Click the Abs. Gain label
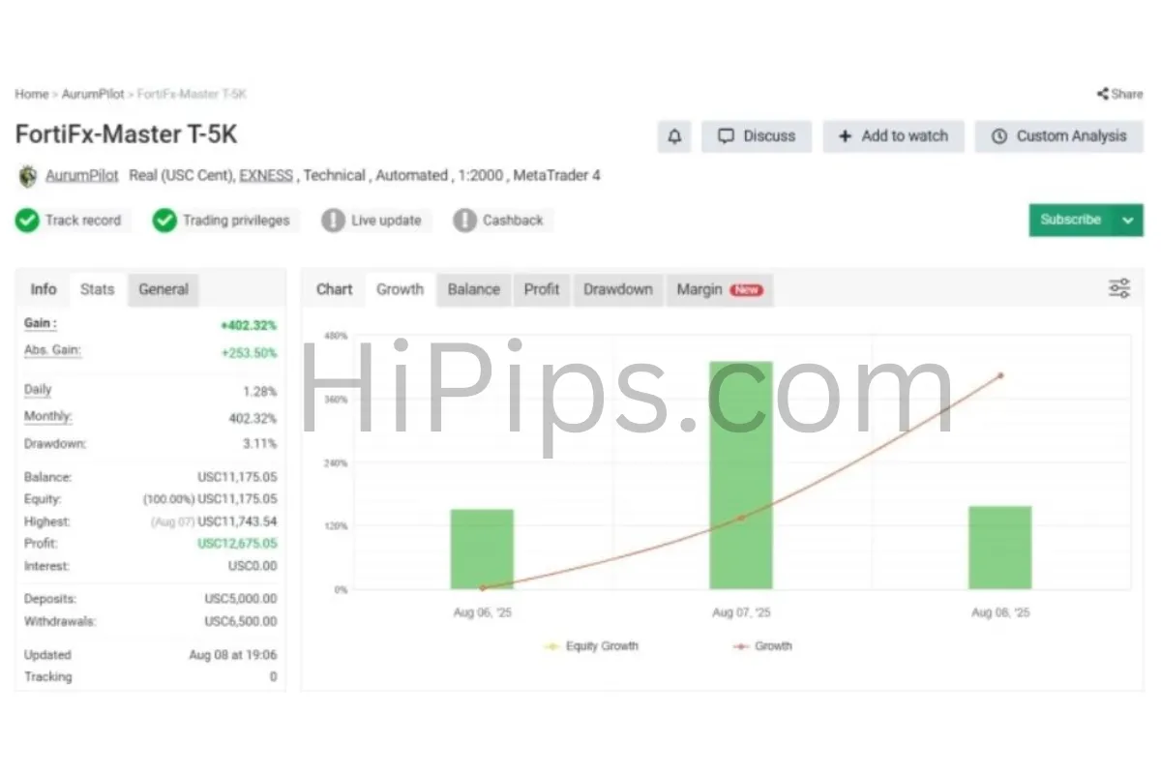 tap(52, 351)
